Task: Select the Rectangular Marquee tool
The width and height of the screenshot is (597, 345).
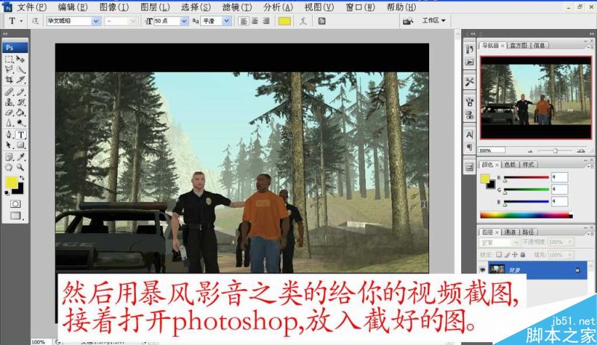Action: (x=9, y=60)
